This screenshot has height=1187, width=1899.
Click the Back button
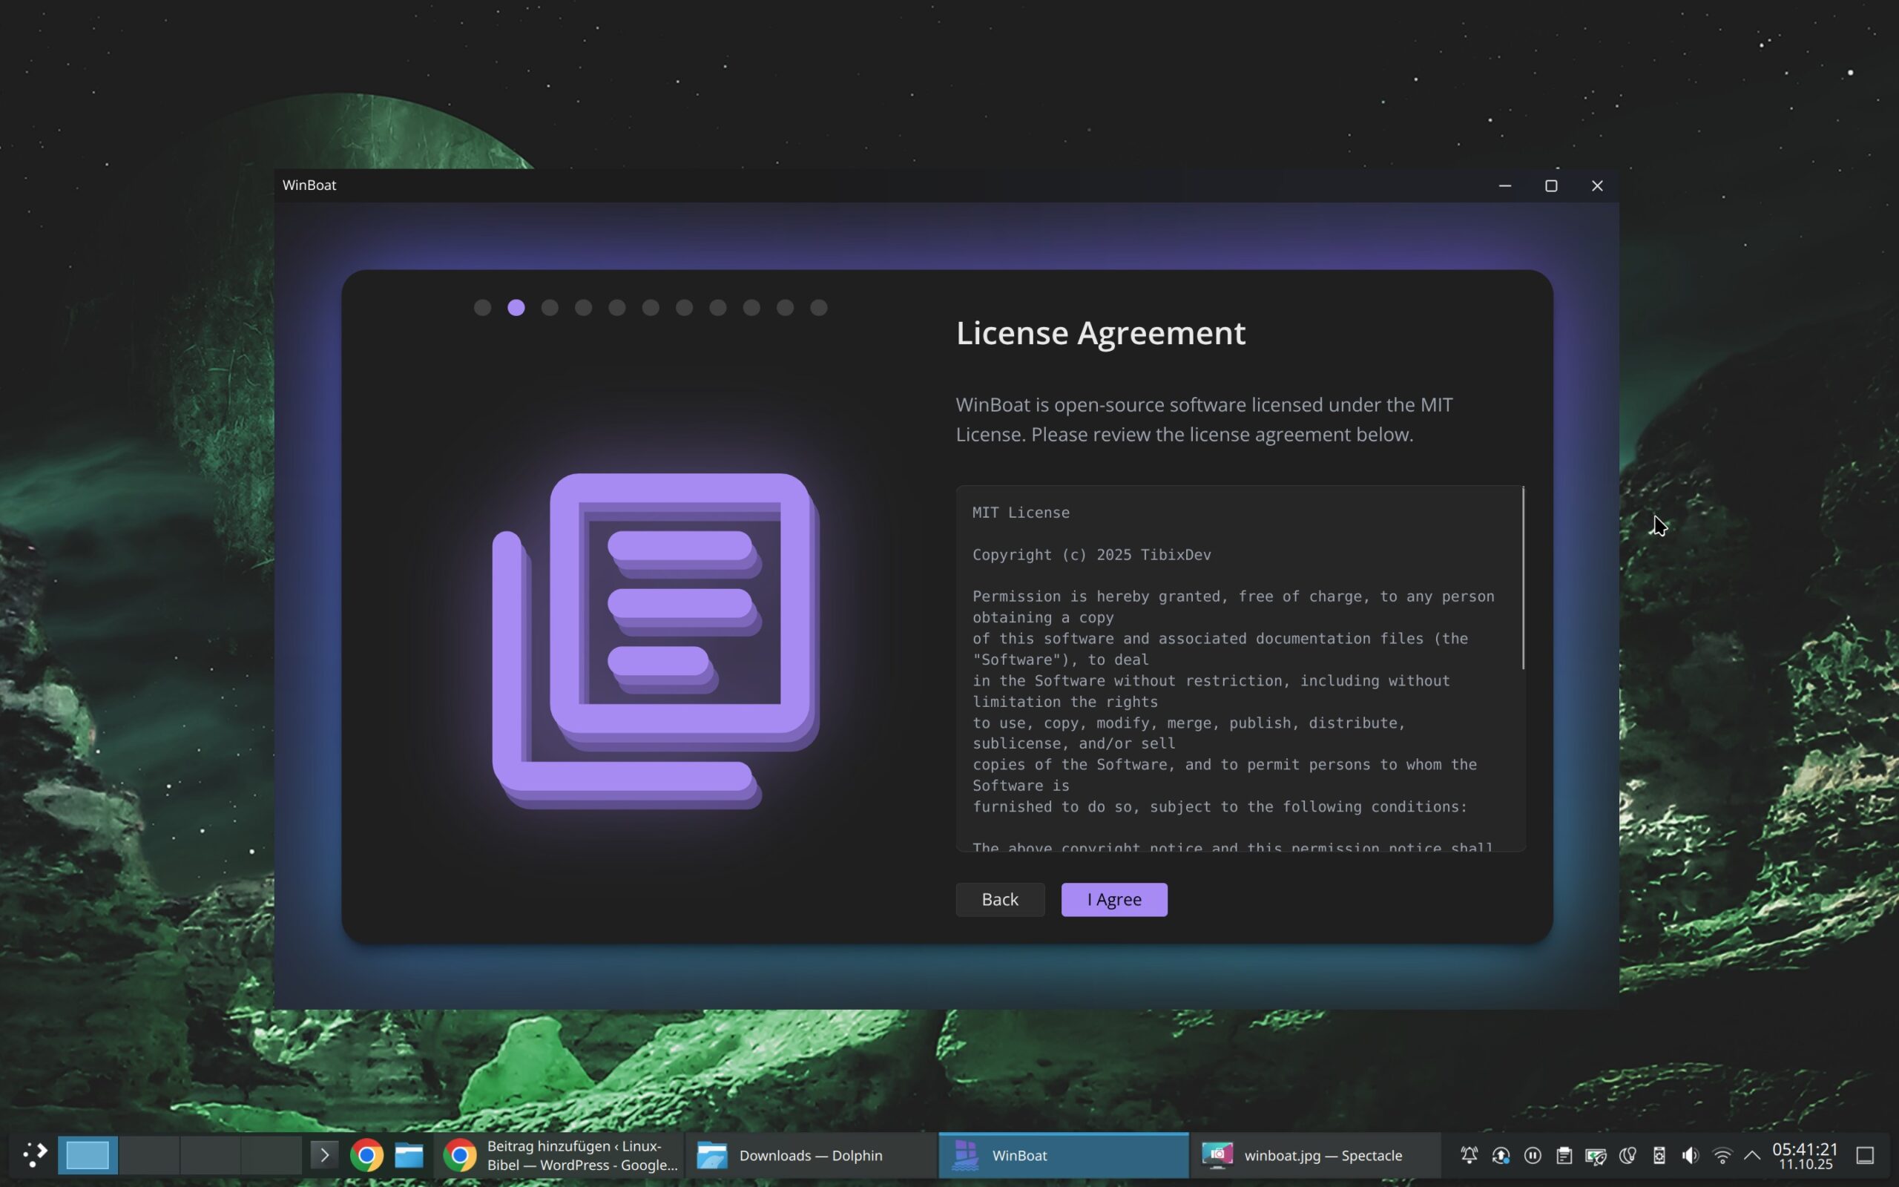tap(999, 899)
